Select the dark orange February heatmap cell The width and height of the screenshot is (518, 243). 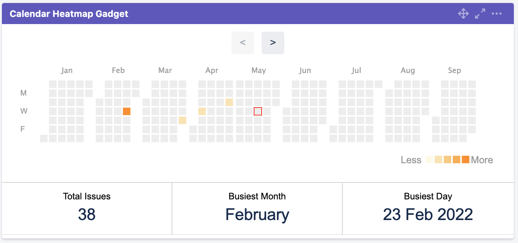click(127, 111)
